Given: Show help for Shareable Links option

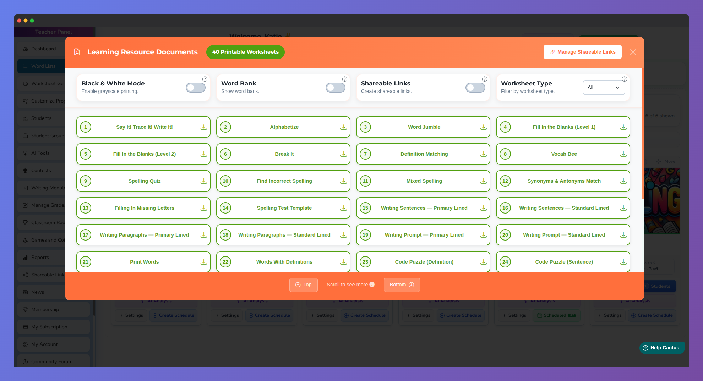Looking at the screenshot, I should [485, 79].
